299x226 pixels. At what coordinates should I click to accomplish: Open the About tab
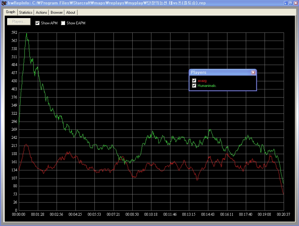[x=71, y=13]
